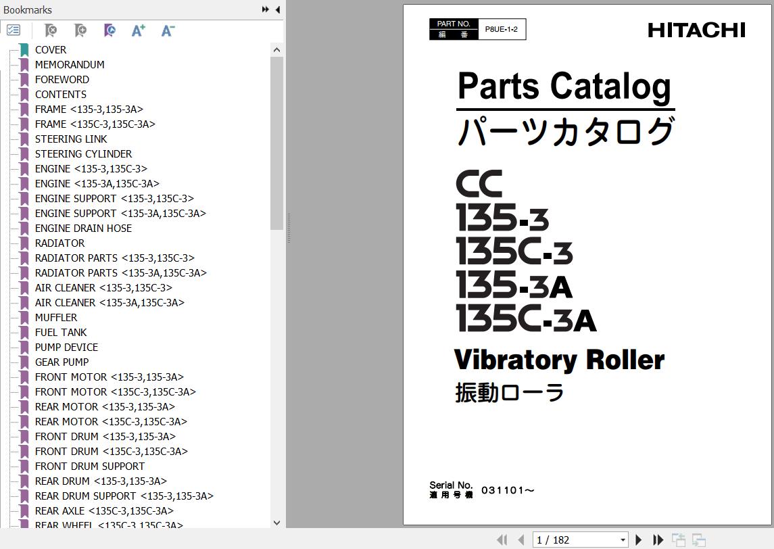Open REAR DRUM SUPPORT <135-3,135-3A> bookmark
This screenshot has width=774, height=549.
(124, 496)
